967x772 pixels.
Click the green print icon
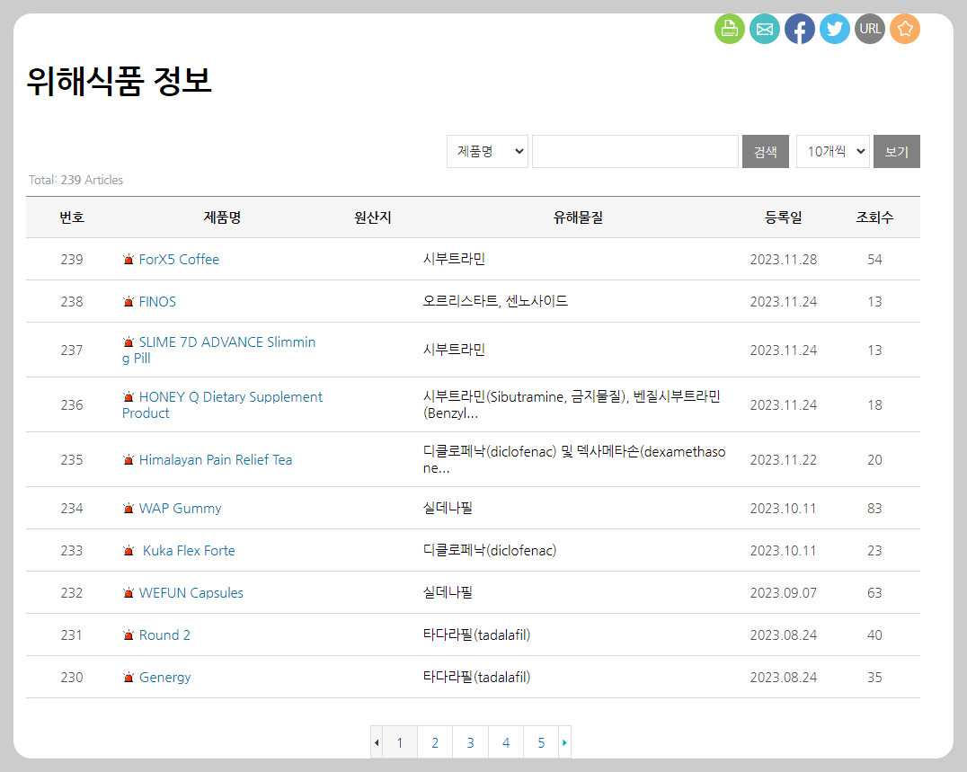pyautogui.click(x=730, y=29)
